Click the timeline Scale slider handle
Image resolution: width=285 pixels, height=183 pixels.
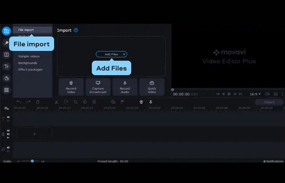pos(32,161)
